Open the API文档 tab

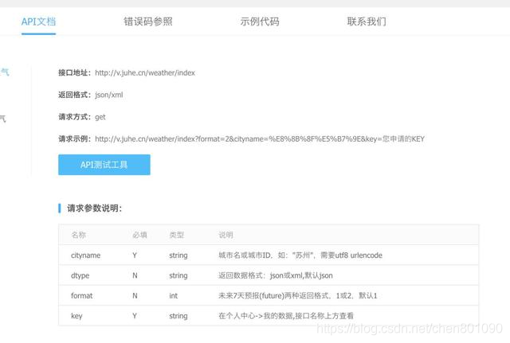click(x=38, y=21)
